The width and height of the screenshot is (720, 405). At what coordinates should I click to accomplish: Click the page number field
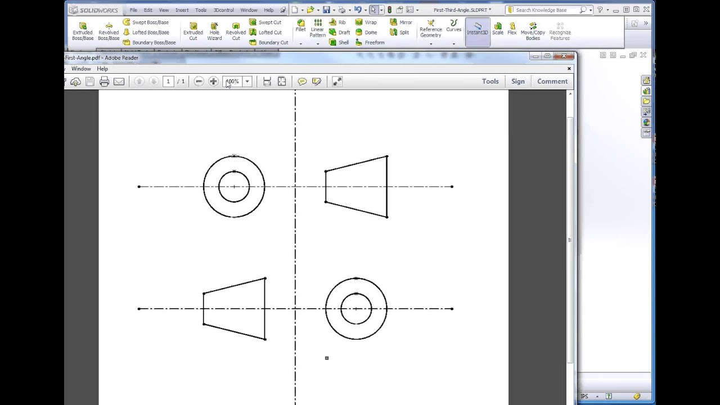(168, 82)
